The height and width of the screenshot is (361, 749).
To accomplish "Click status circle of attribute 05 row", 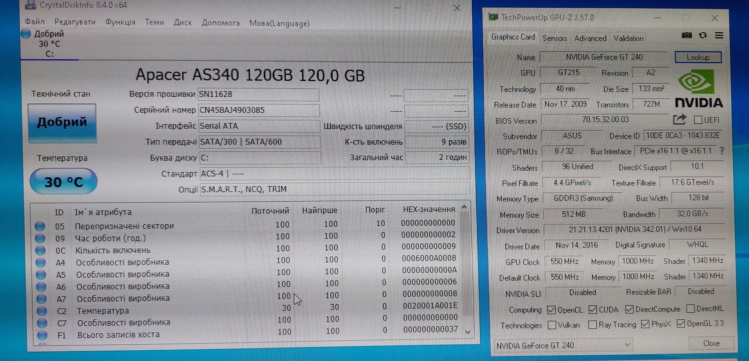I will pyautogui.click(x=40, y=226).
